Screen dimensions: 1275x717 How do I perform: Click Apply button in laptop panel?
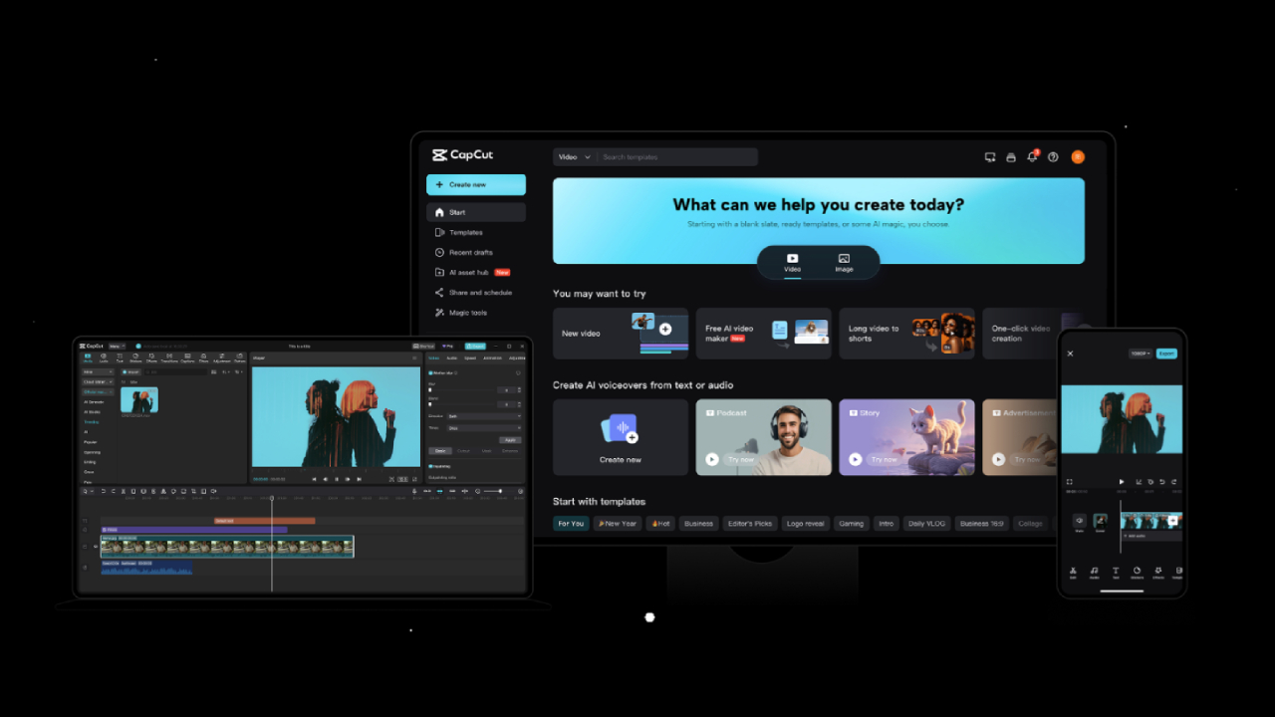[x=510, y=440]
